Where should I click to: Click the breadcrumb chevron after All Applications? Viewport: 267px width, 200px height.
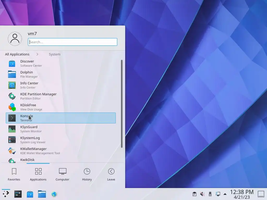(x=37, y=54)
